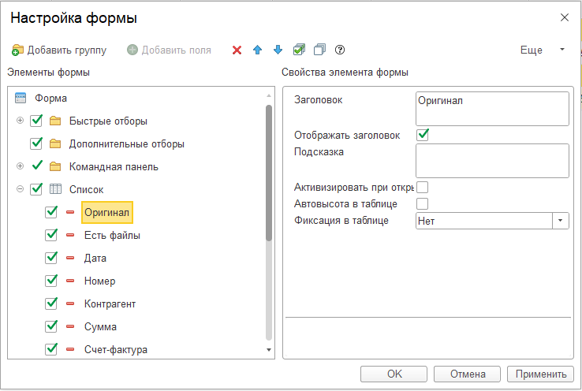Confirm with the OK button
582x391 pixels.
point(394,374)
